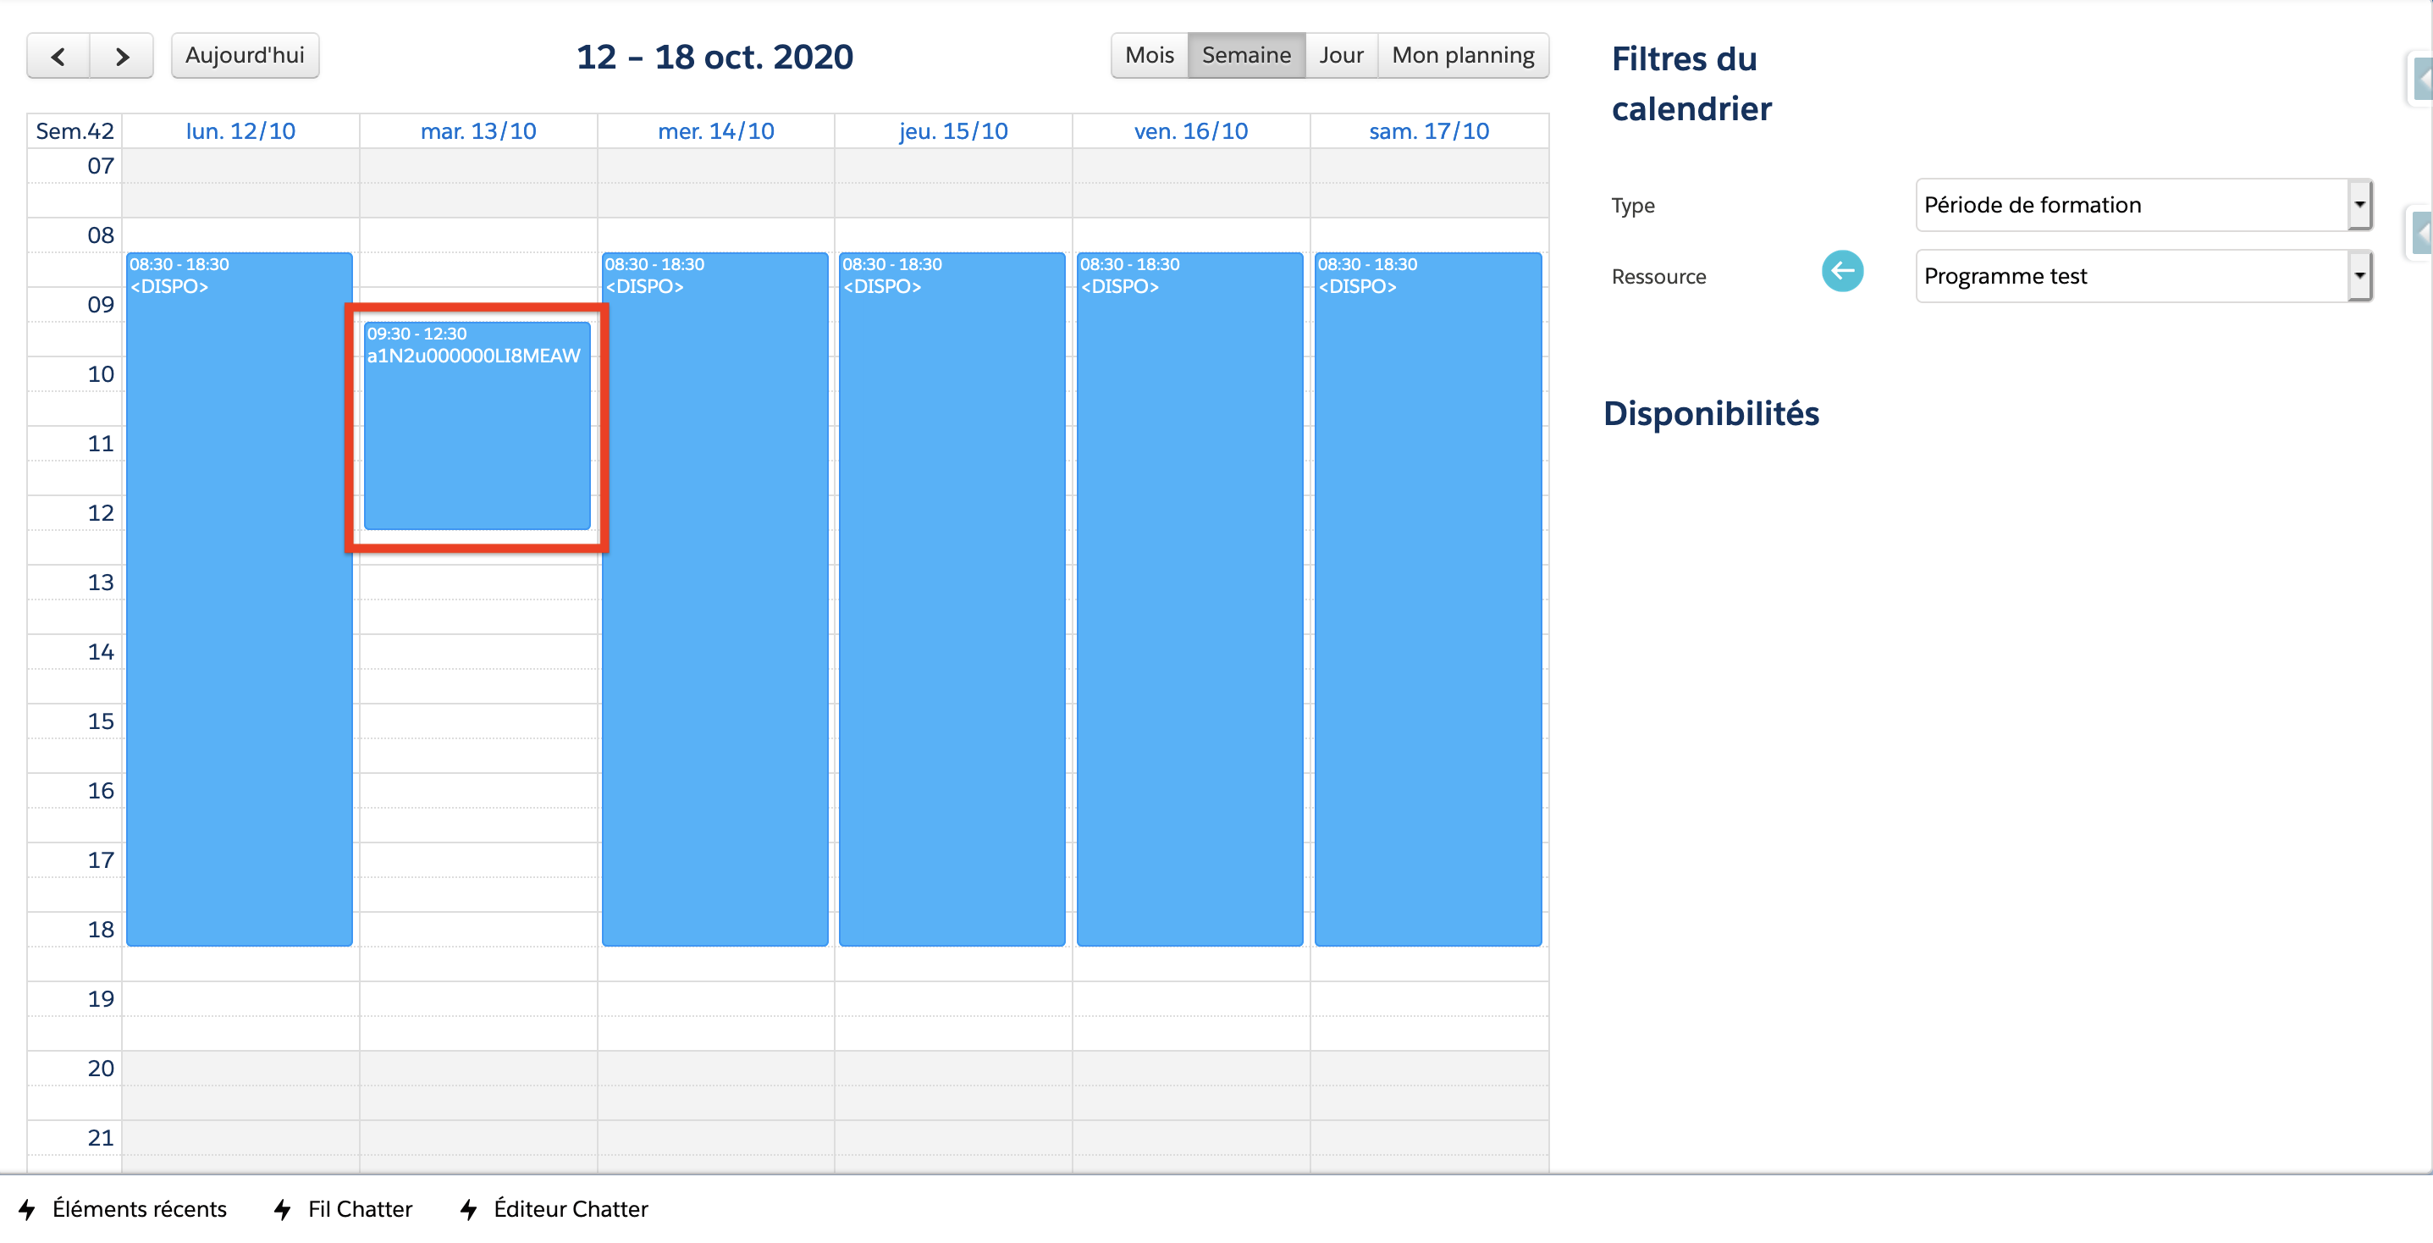Click the Aujourd'hui button

[245, 55]
